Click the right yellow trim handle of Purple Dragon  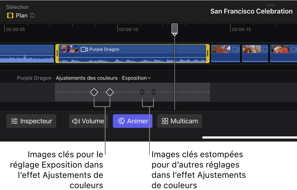pos(208,54)
